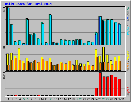
Task: Select green weekend day label 12
Action: click(x=50, y=99)
